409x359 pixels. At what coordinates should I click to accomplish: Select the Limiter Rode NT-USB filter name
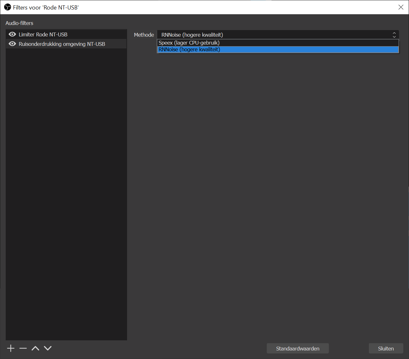[43, 34]
